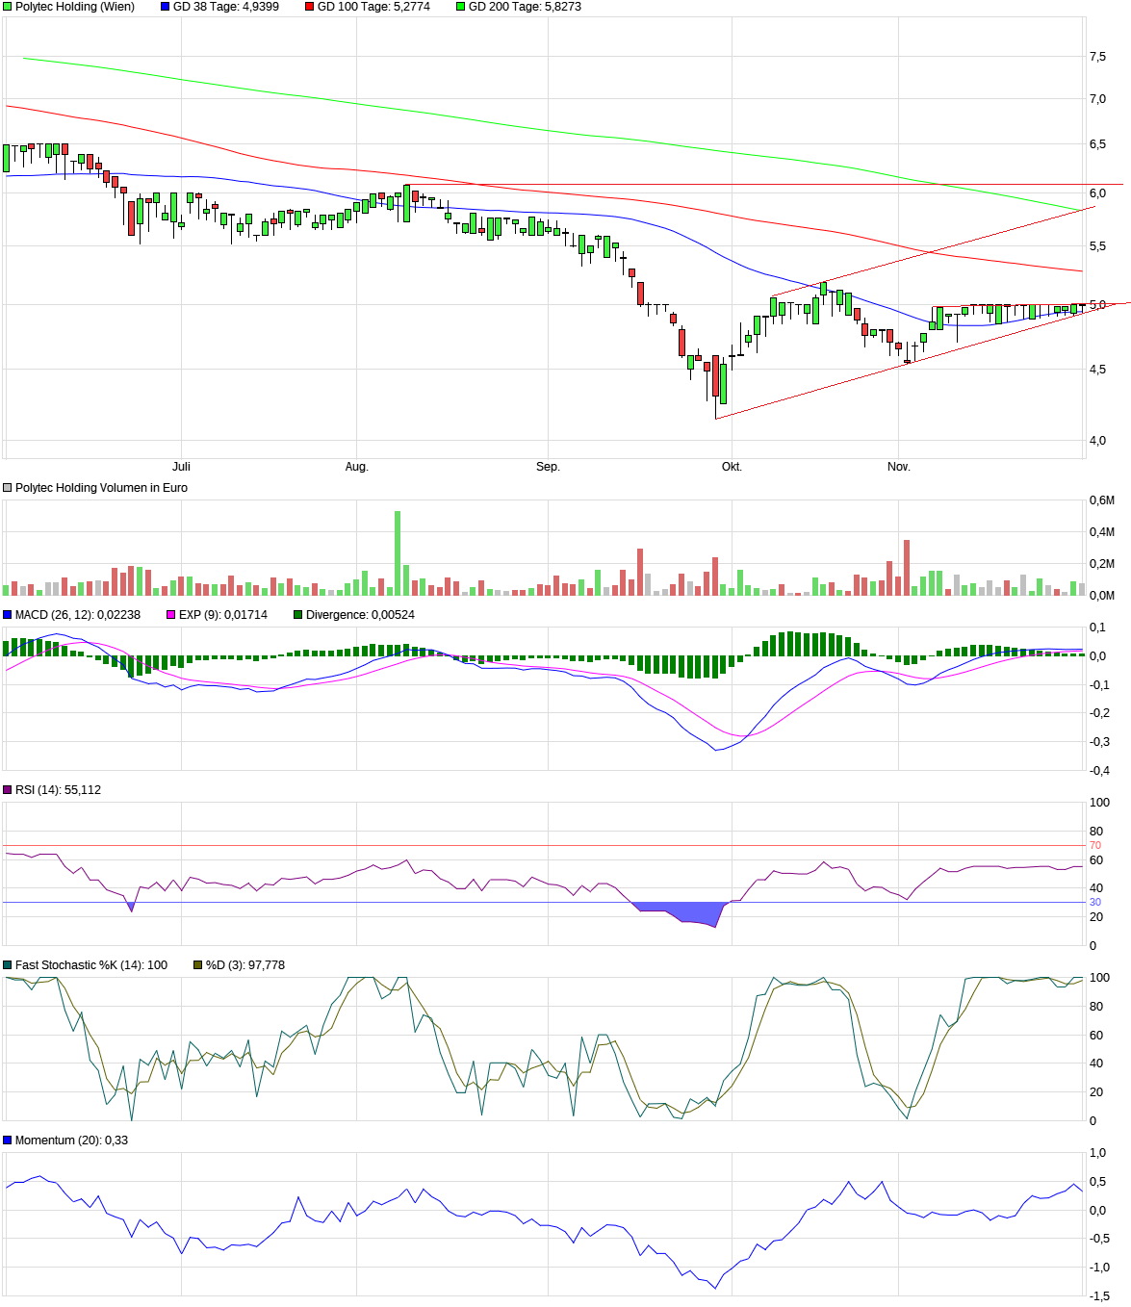Click the 'GD 100 Tage: 5,2774' label
Viewport: 1131px width, 1307px height.
point(374,7)
